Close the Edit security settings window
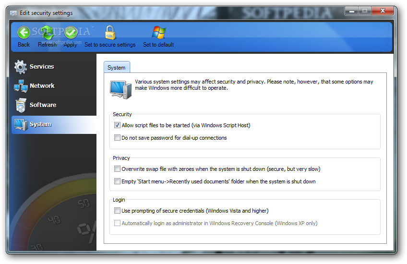The image size is (407, 264). [x=383, y=11]
